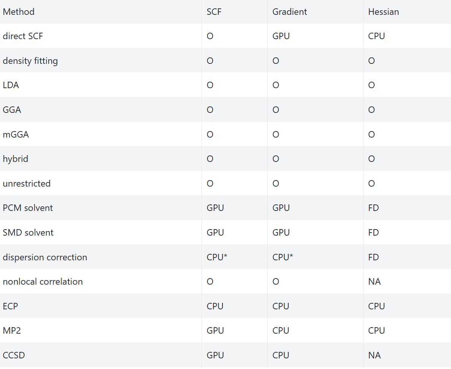This screenshot has width=451, height=369.
Task: Select the unrestricted row label
Action: pos(27,184)
